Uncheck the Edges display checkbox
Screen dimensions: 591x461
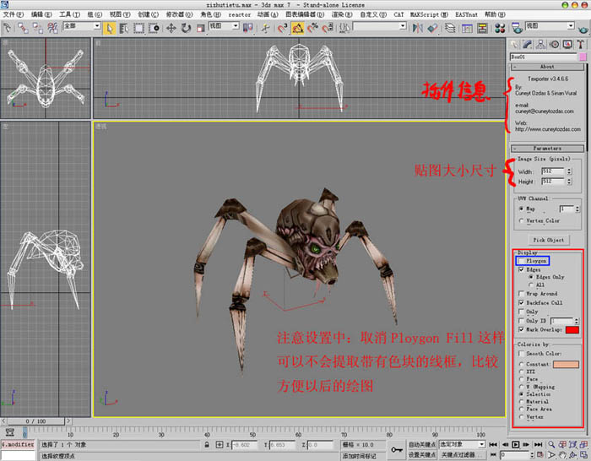click(521, 270)
